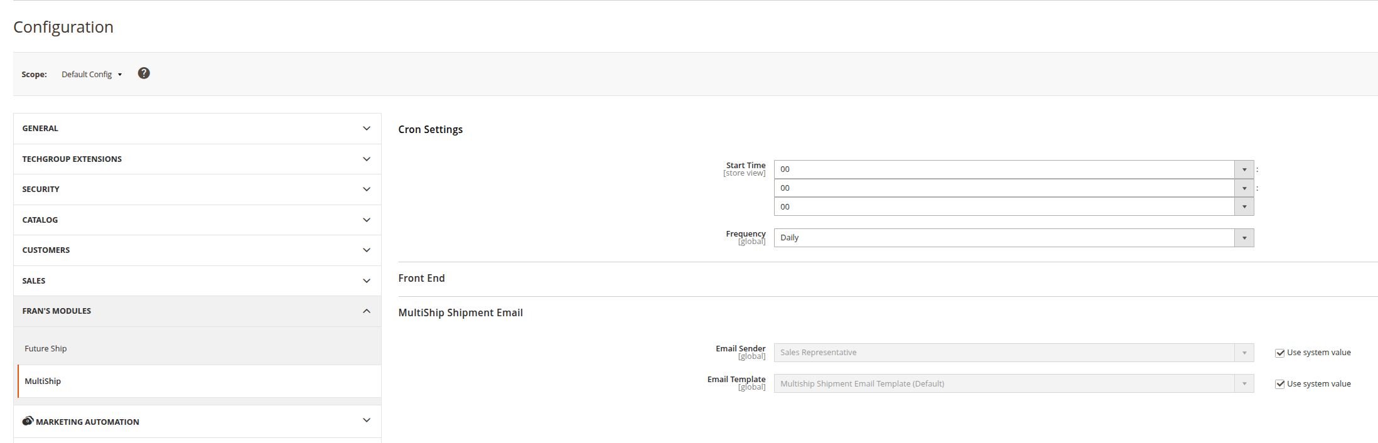Collapse the Cron Settings section heading
Image resolution: width=1378 pixels, height=443 pixels.
click(x=430, y=130)
